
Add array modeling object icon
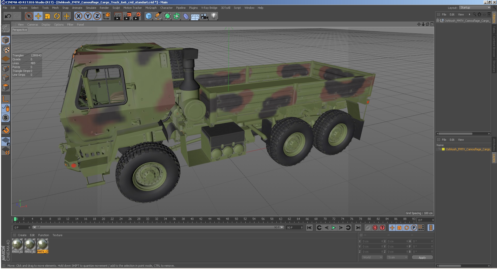coord(177,16)
